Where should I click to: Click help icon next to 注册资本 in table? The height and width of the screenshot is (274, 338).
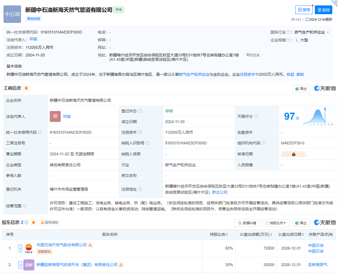point(140,132)
